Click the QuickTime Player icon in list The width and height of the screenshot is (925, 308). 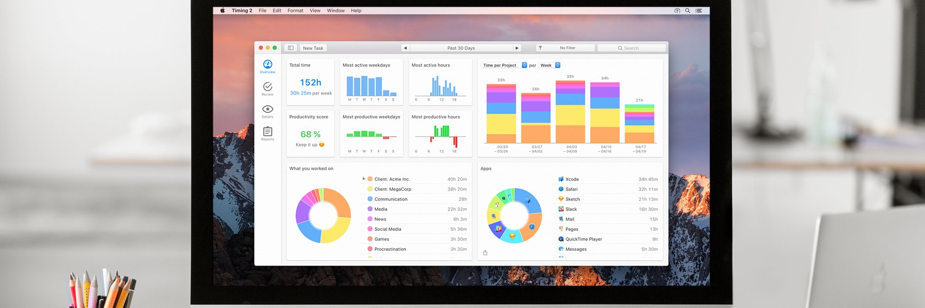(561, 239)
